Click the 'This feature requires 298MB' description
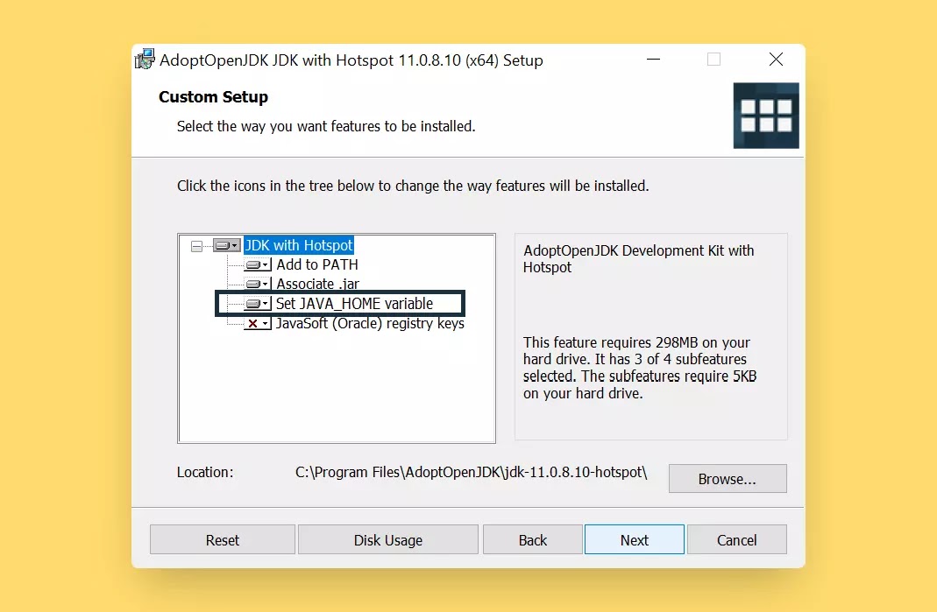Viewport: 937px width, 612px height. coord(639,368)
